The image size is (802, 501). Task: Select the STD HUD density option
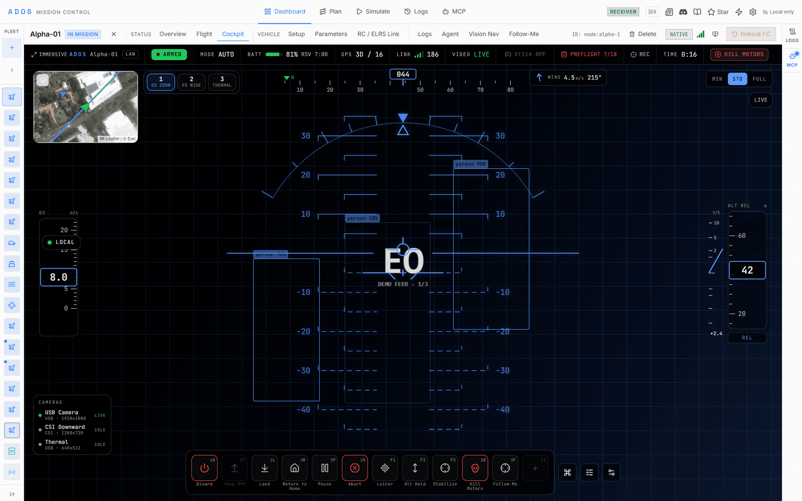(x=737, y=79)
